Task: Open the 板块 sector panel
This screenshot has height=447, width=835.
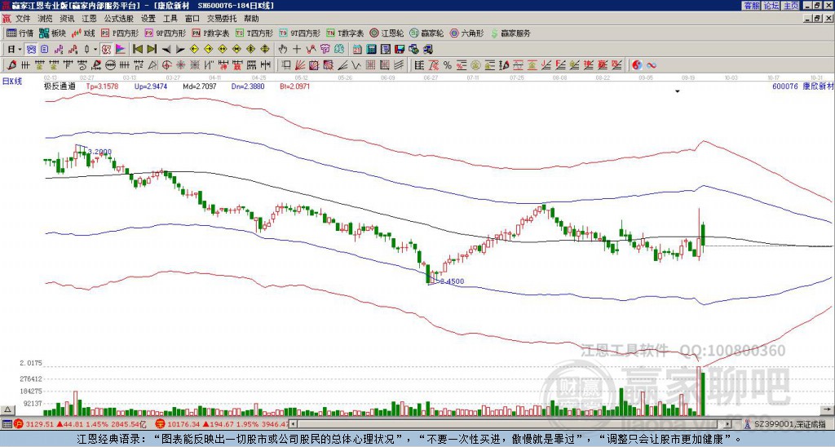Action: (x=53, y=33)
